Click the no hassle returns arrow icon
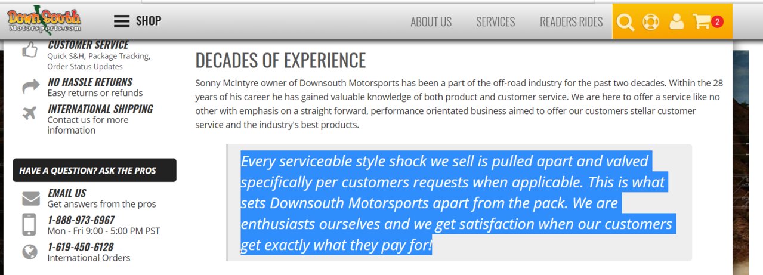This screenshot has height=275, width=763. (30, 88)
